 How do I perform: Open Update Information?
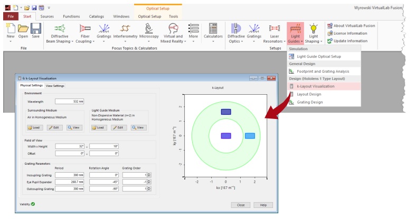(347, 41)
